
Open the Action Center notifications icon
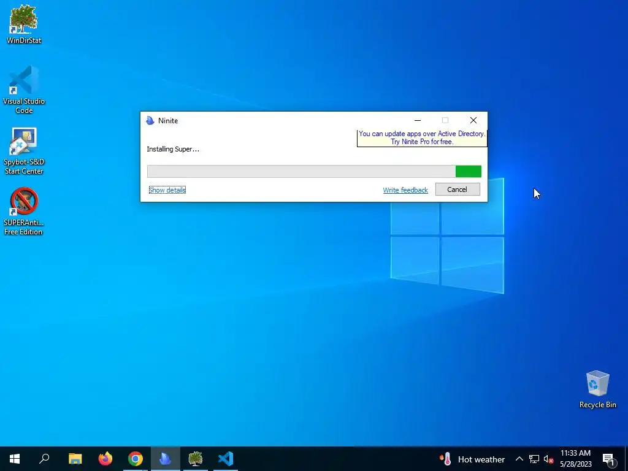point(608,459)
